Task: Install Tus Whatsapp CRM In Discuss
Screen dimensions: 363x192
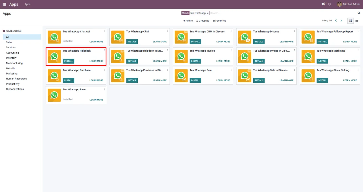Action: 195,42
